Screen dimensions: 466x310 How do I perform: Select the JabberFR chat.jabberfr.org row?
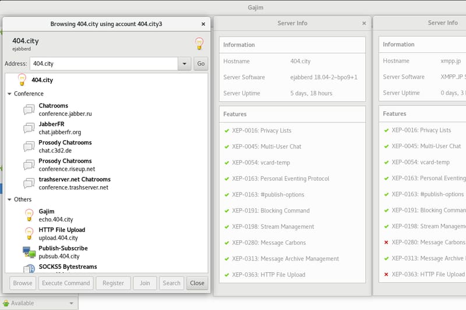107,128
